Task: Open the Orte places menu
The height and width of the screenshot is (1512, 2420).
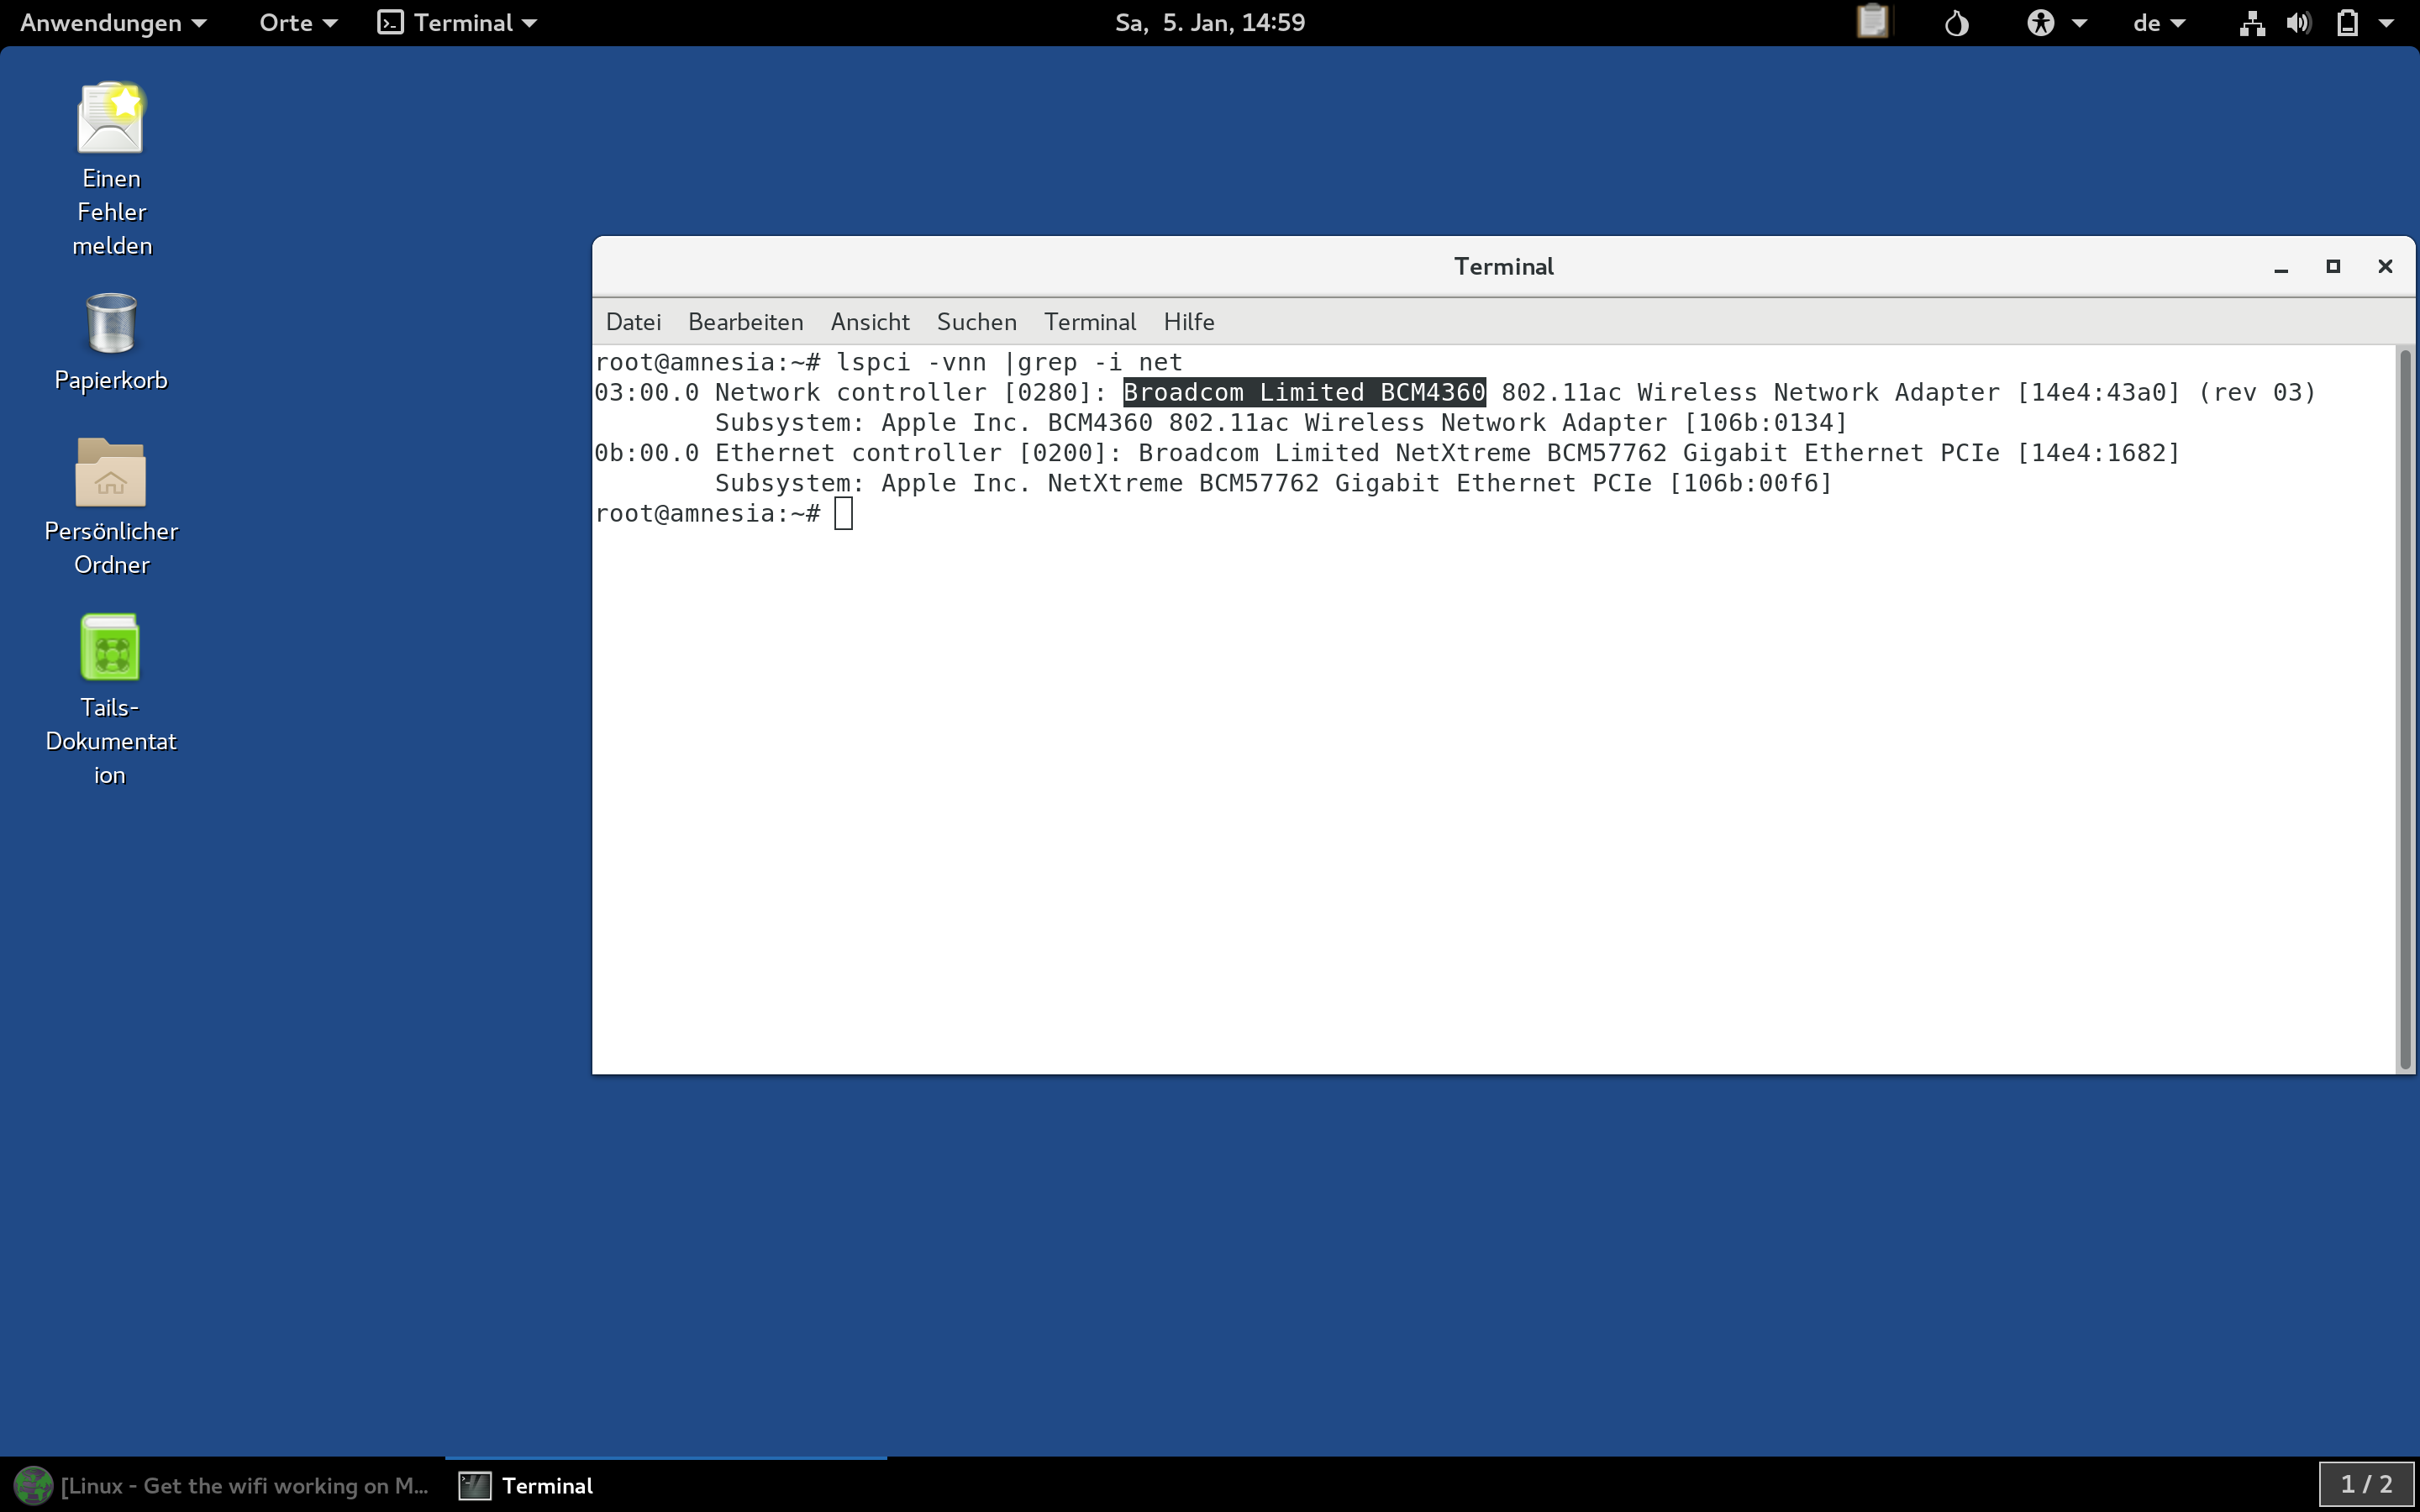Action: (298, 22)
